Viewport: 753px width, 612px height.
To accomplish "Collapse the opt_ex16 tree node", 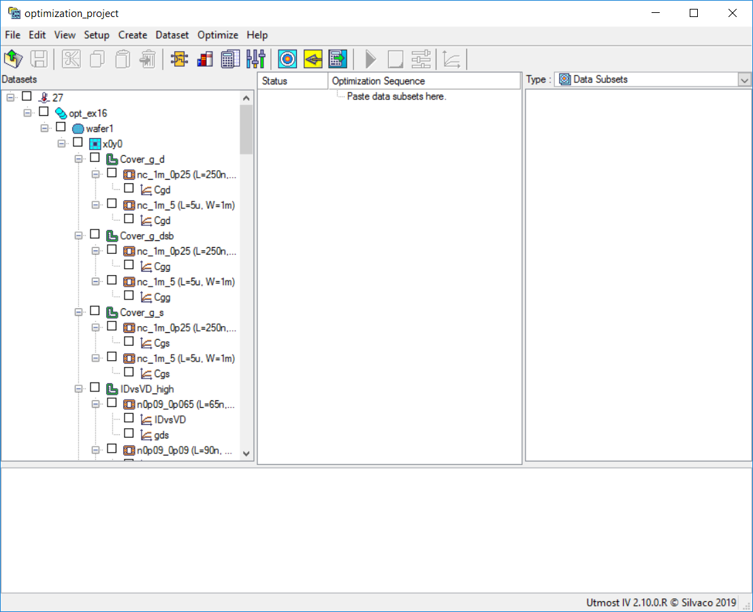I will pos(27,113).
